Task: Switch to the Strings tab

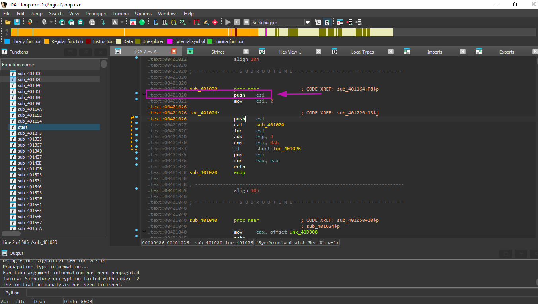Action: tap(218, 52)
